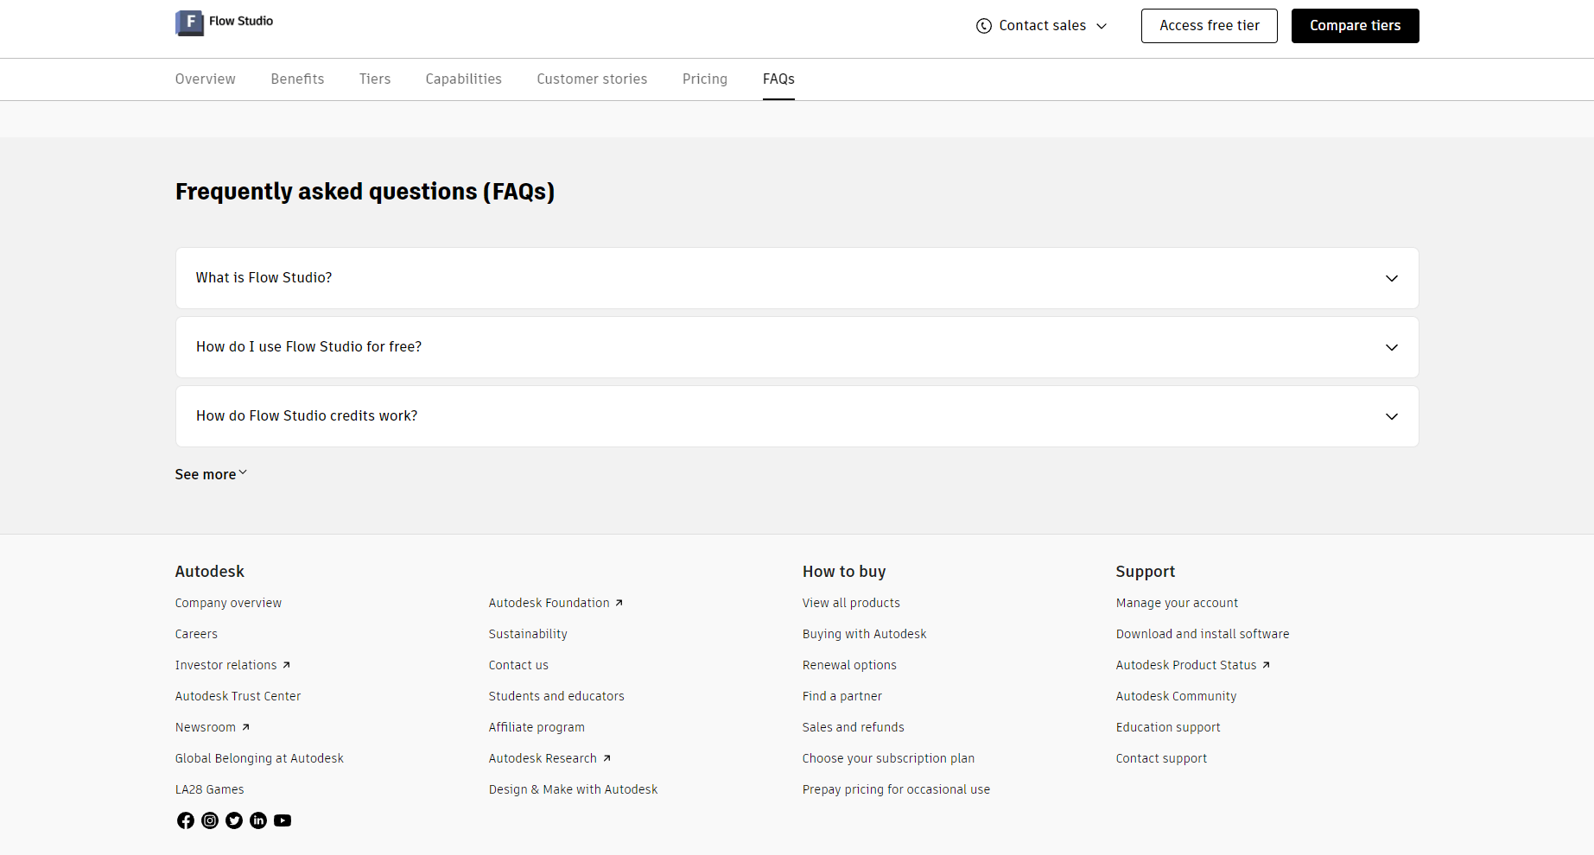Open Autodesk Facebook page icon
Screen dimensions: 1594x855
click(x=186, y=820)
